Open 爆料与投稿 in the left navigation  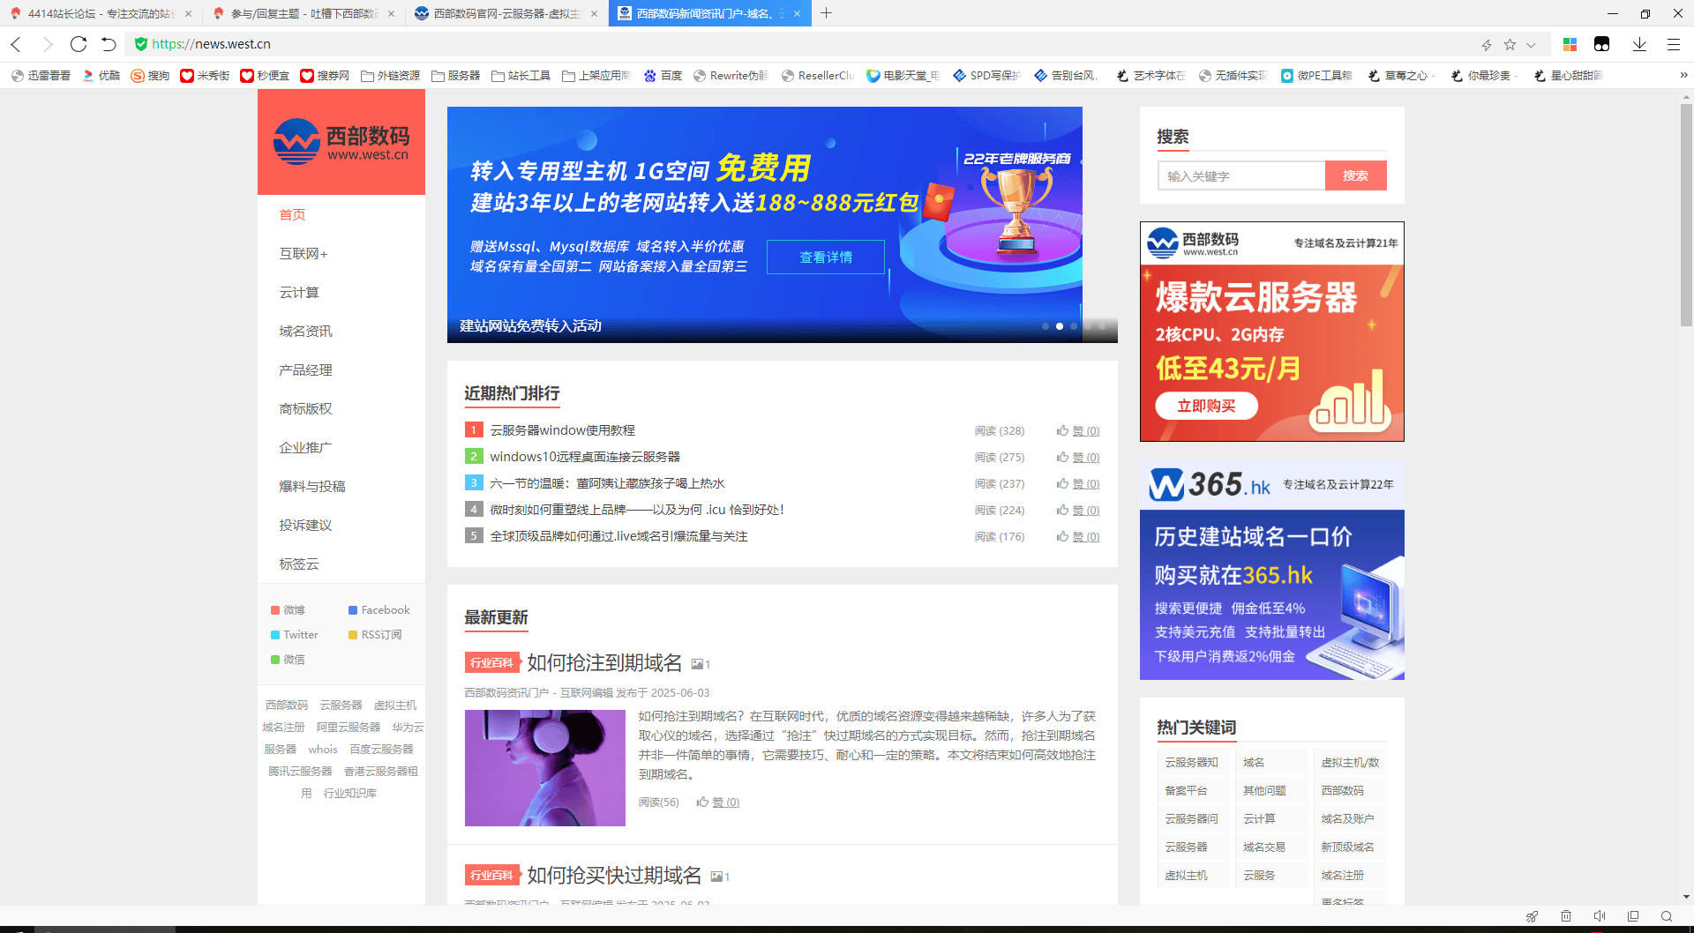coord(312,486)
